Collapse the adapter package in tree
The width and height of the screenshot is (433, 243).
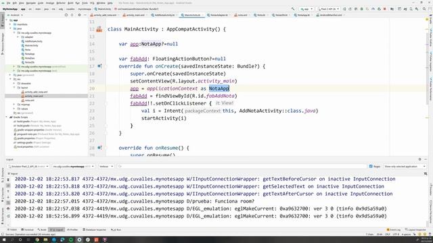click(18, 37)
